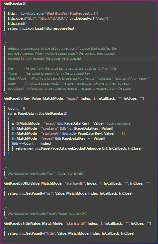158x244 pixels.
Task: Click the GetPageByURL function name
Action: tap(17, 183)
